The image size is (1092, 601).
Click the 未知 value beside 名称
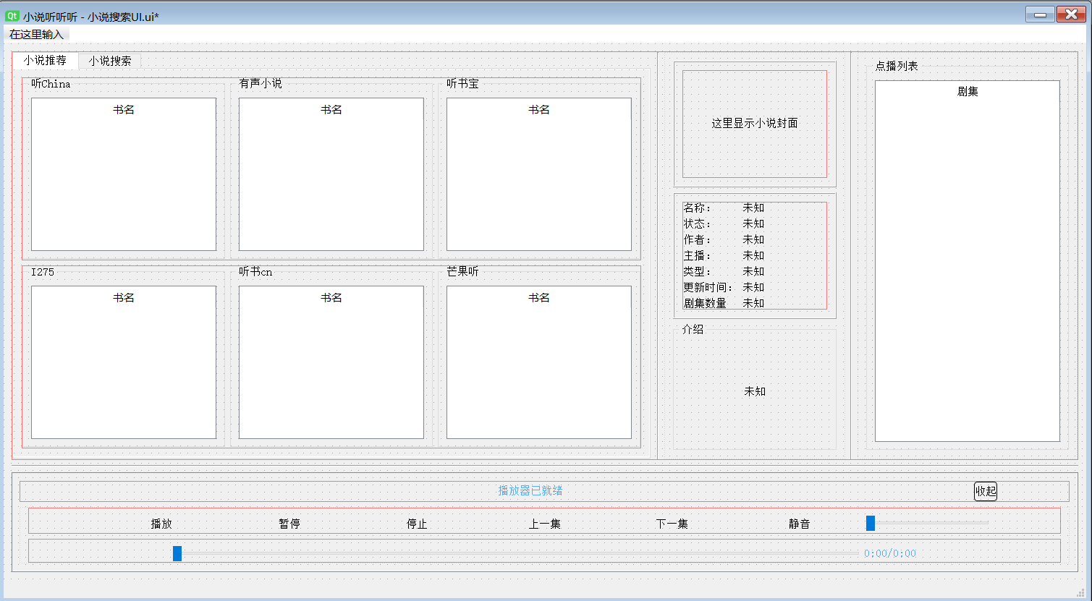click(x=753, y=208)
